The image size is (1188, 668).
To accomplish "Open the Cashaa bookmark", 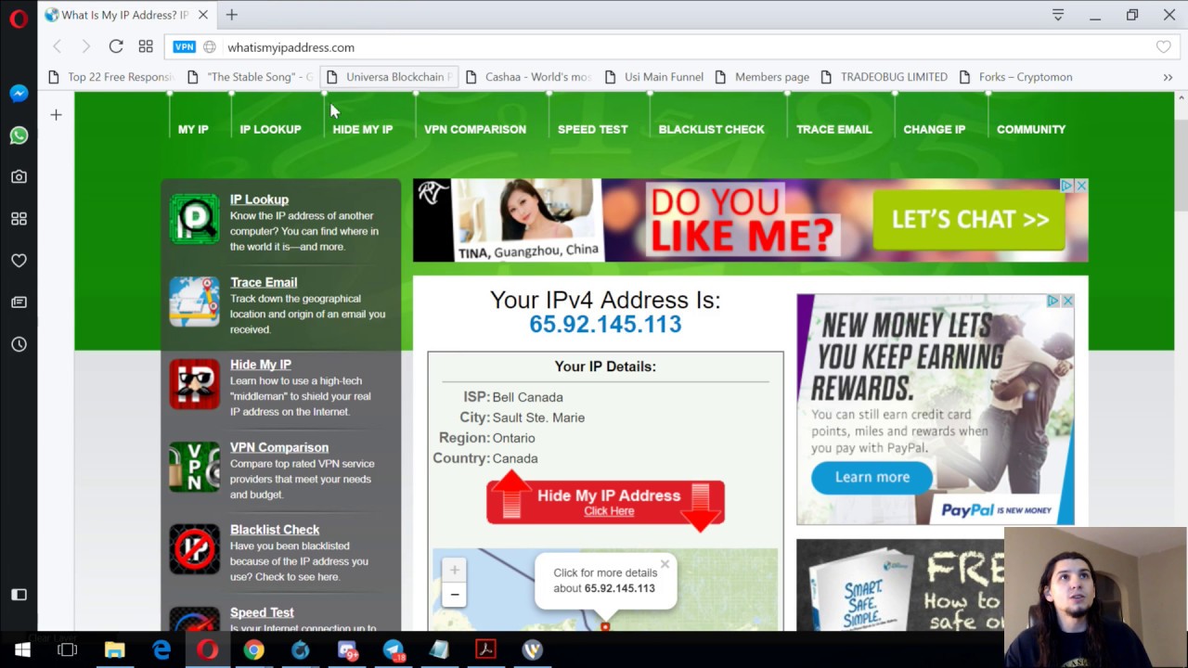I will coord(529,77).
